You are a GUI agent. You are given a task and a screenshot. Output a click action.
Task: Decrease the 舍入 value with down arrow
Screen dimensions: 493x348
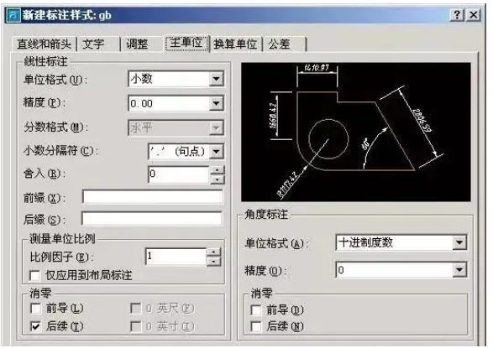tap(218, 179)
